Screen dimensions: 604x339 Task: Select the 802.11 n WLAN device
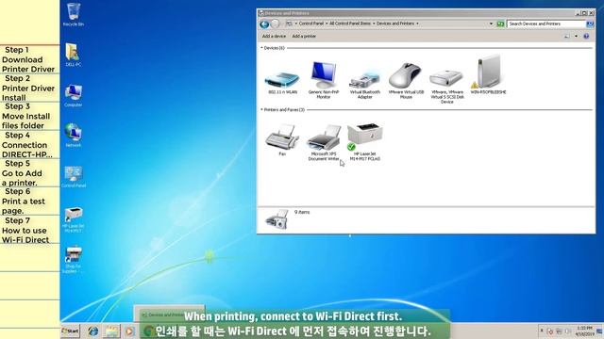[282, 82]
